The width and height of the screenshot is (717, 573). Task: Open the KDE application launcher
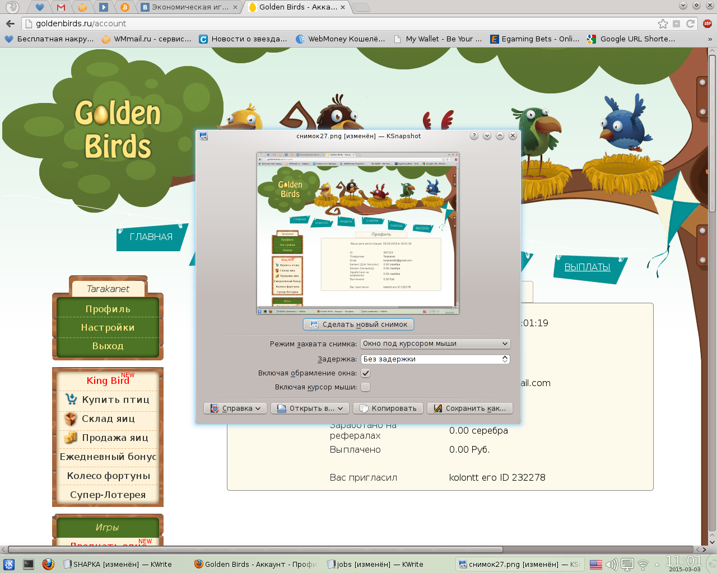coord(9,565)
